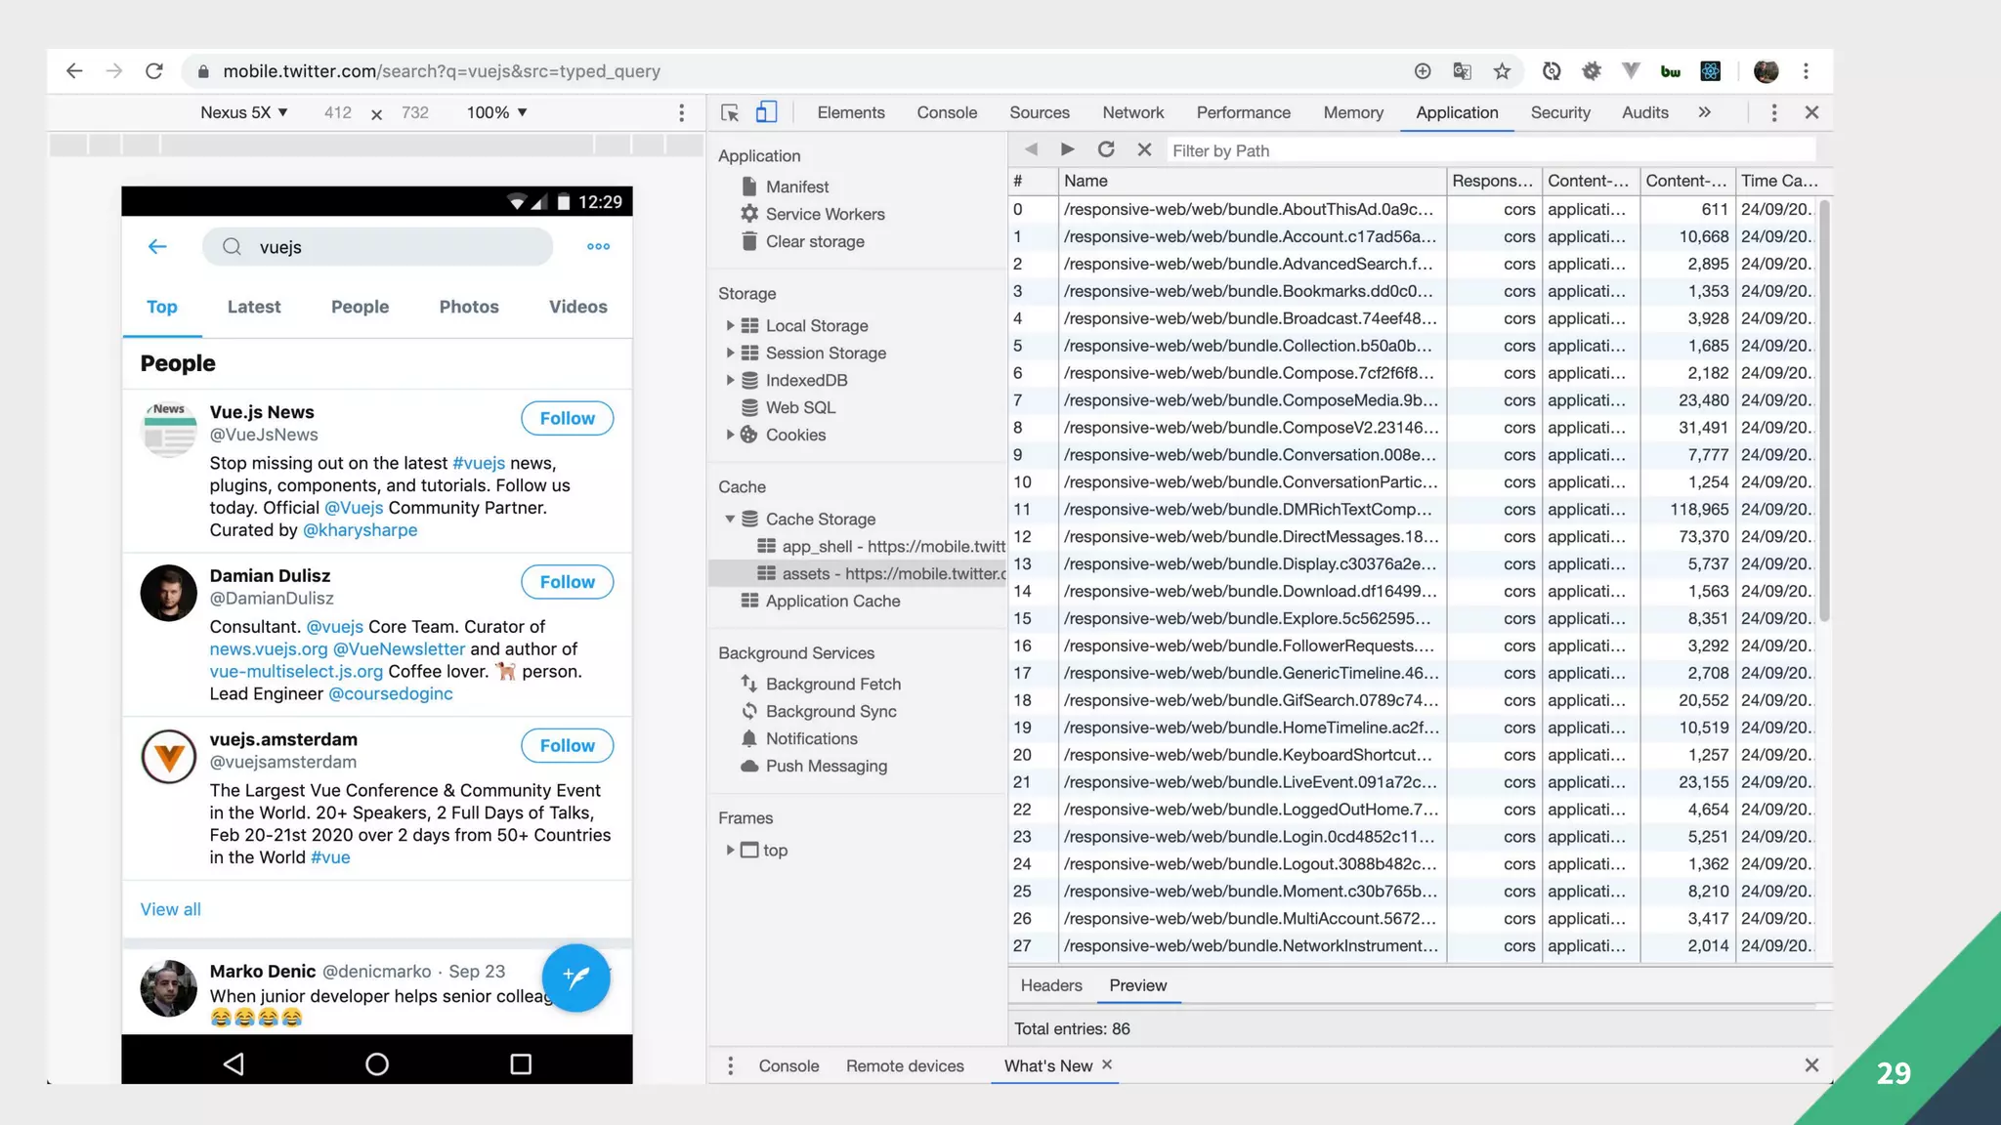Go to the previous page of cache entries
Screen dimensions: 2001x1125
click(x=1031, y=149)
